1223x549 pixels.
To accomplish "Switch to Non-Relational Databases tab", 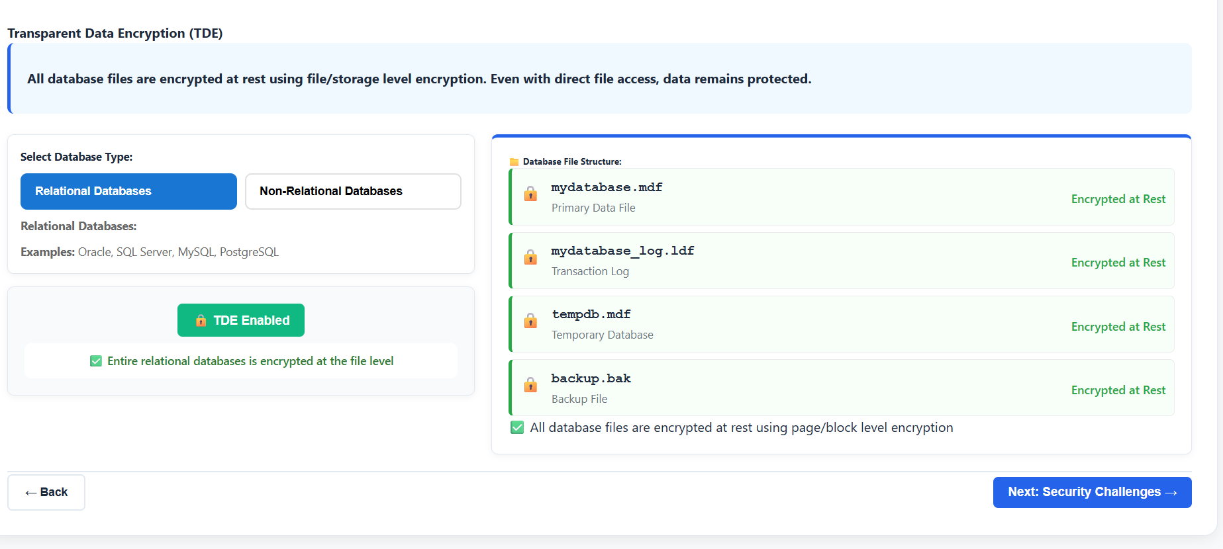I will pos(353,191).
